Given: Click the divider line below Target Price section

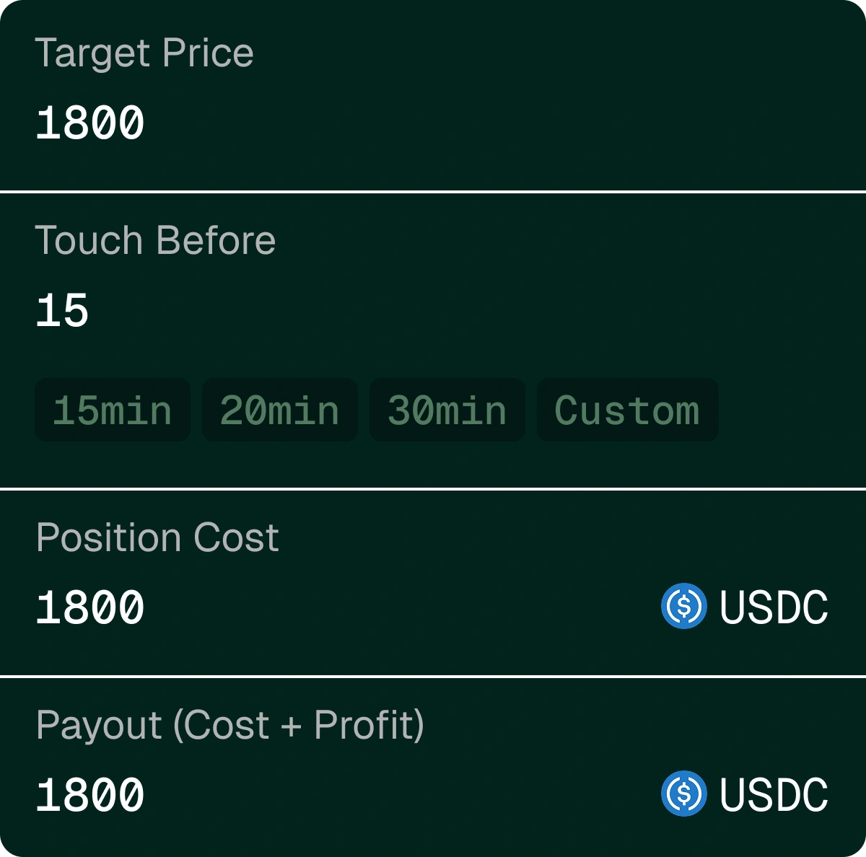Looking at the screenshot, I should tap(433, 192).
